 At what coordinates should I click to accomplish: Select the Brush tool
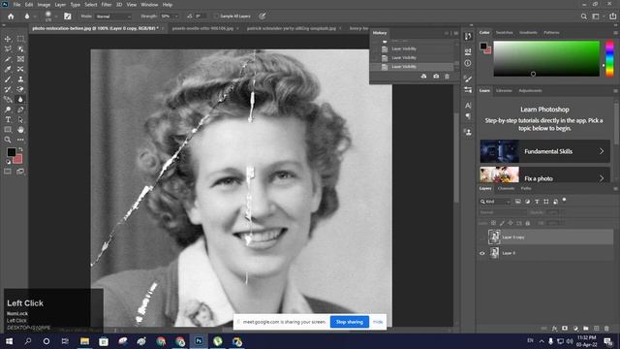tap(8, 79)
